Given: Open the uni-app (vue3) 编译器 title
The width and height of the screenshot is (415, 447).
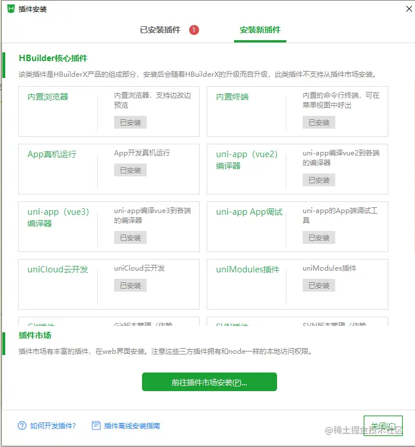Looking at the screenshot, I should tap(58, 218).
